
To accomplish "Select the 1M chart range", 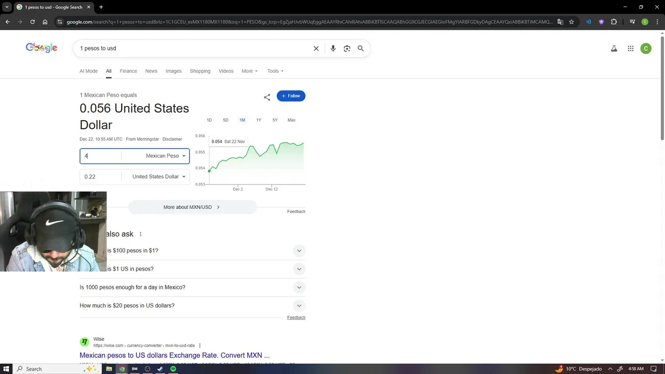I will 242,120.
